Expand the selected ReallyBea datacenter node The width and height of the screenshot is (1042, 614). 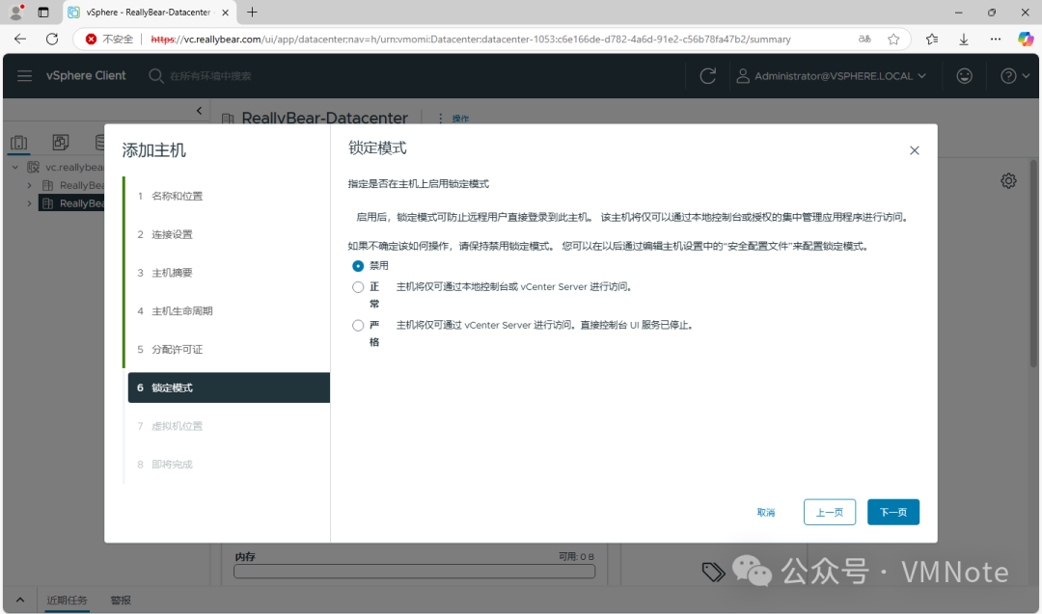tap(29, 203)
